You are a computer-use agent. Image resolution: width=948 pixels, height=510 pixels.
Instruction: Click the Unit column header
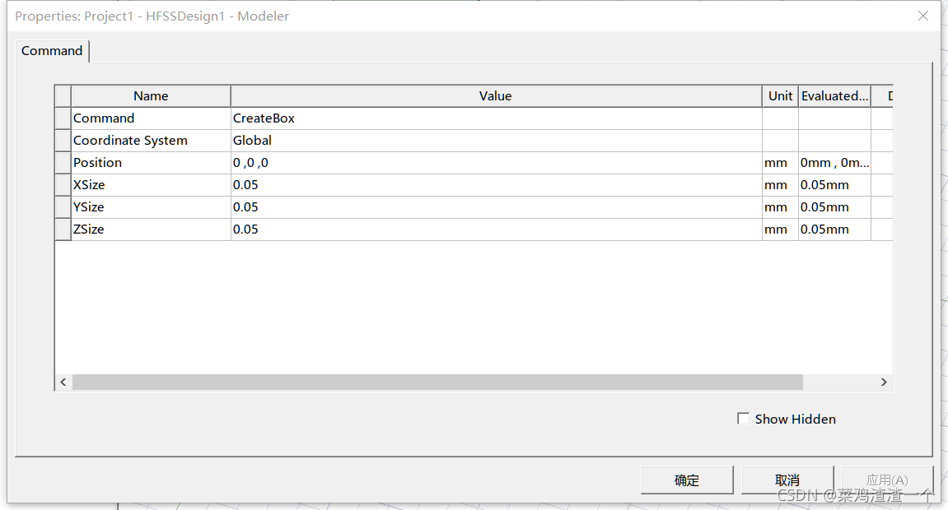click(x=780, y=96)
